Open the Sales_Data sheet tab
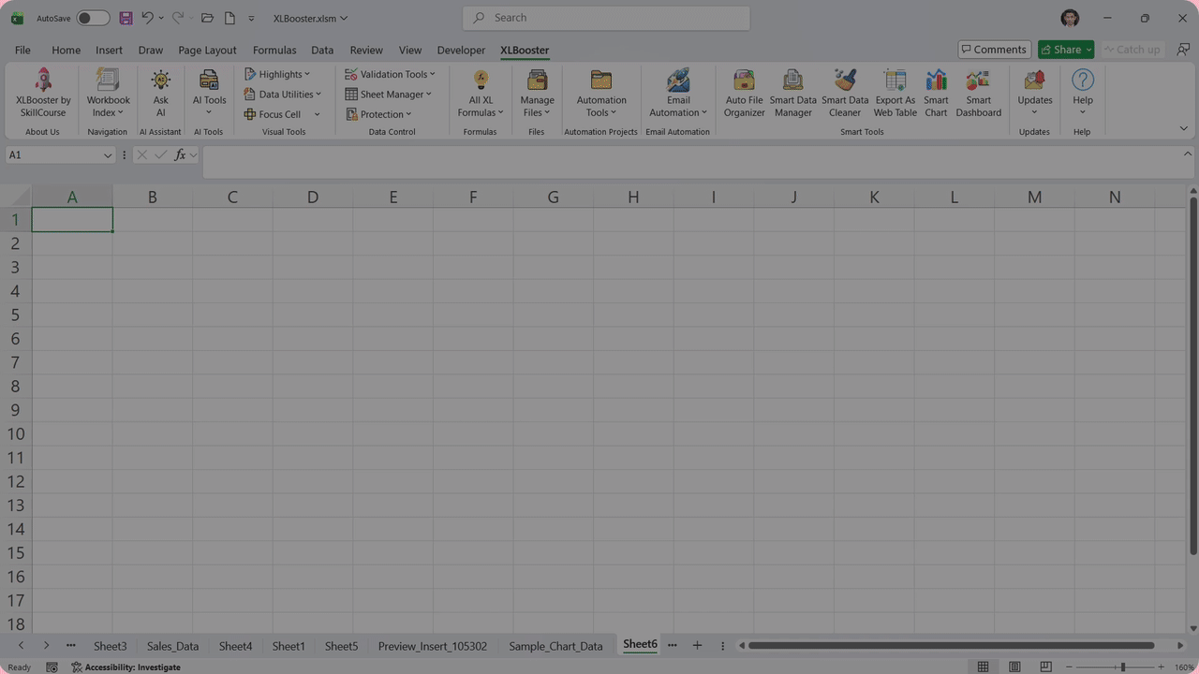Screen dimensions: 1199x674 (172, 646)
